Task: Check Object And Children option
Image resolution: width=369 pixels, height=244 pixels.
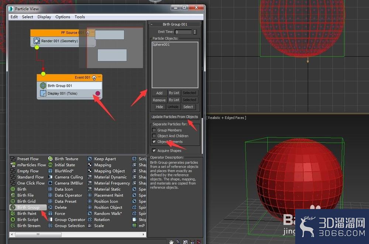Action: [x=154, y=136]
